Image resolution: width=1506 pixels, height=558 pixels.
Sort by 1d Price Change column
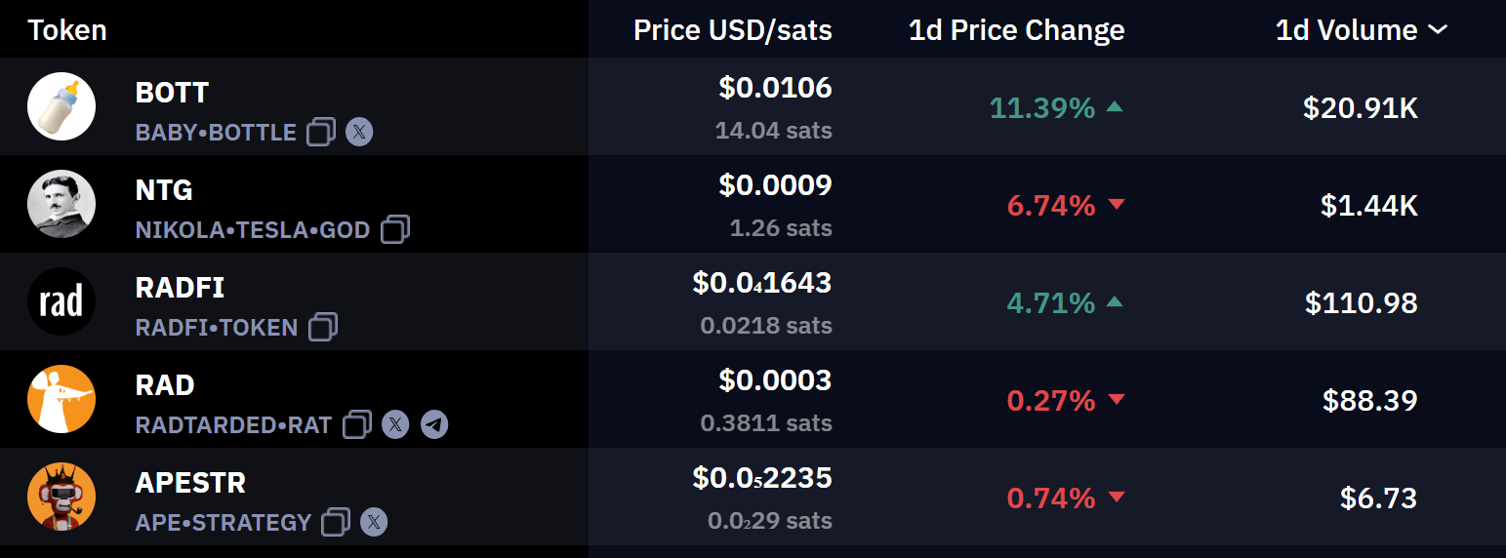coord(1016,30)
